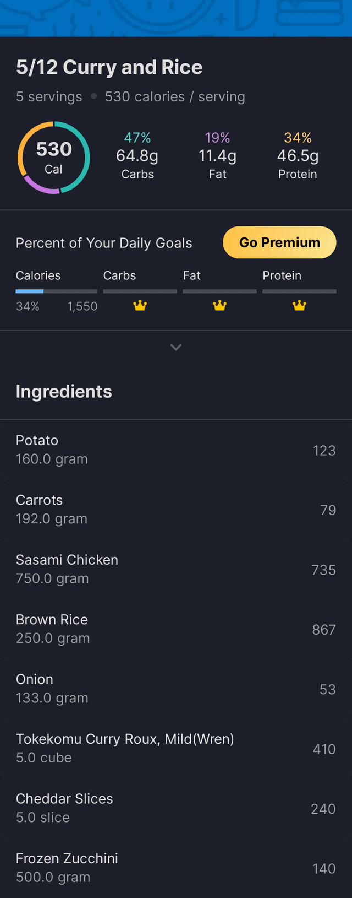Open the Frozen Zucchini ingredient
Screen dimensions: 352x898
click(176, 868)
